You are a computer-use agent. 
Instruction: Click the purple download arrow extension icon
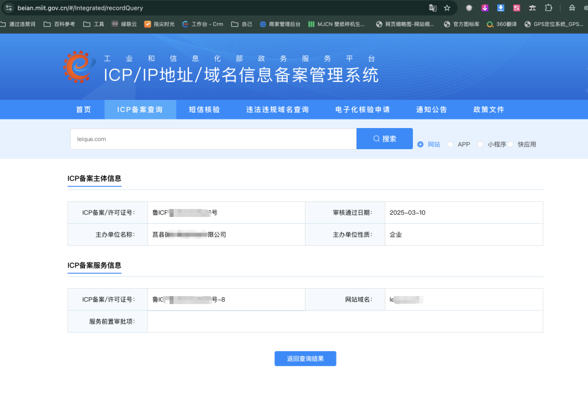pos(485,8)
